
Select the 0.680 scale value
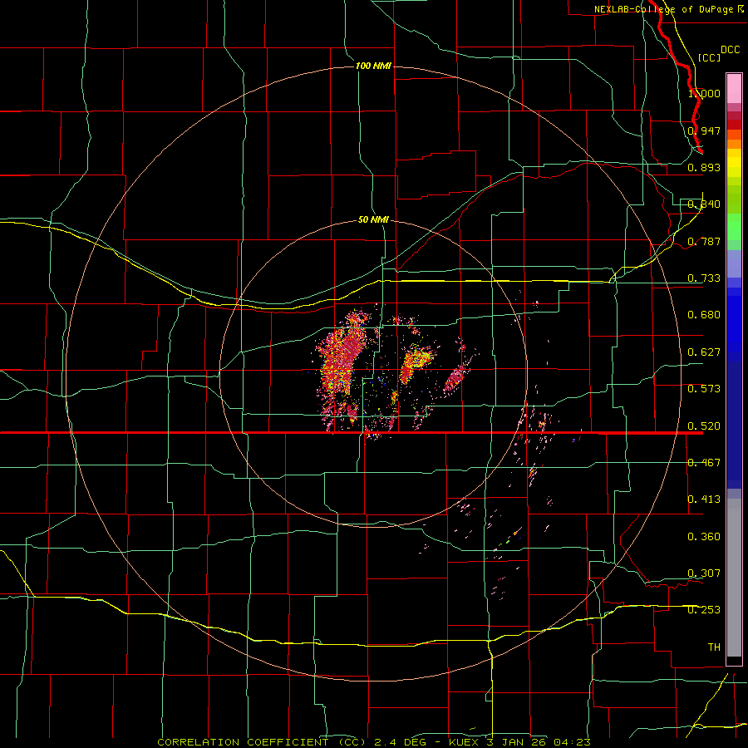point(704,314)
